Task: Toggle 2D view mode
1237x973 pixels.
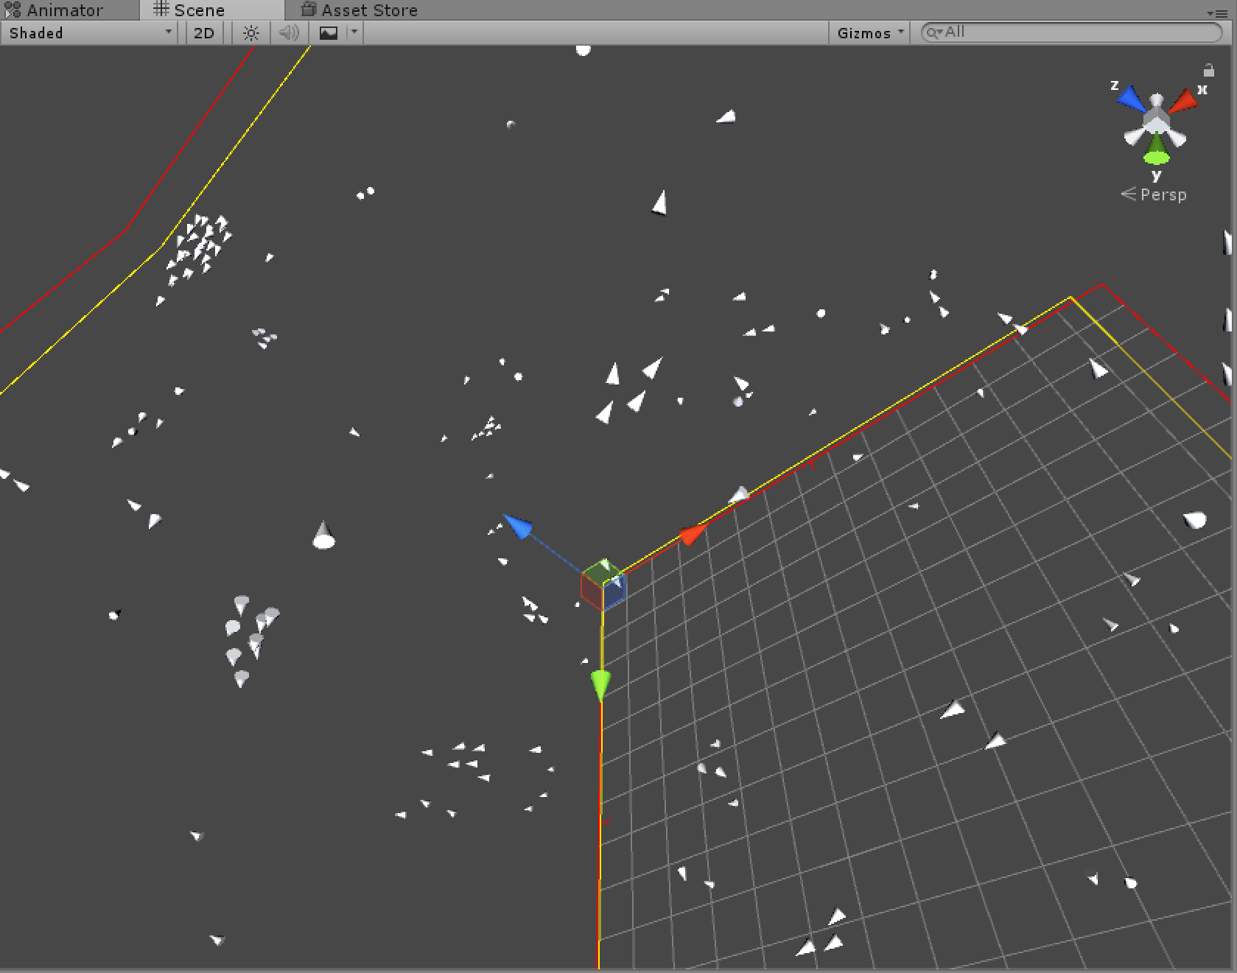Action: 203,33
